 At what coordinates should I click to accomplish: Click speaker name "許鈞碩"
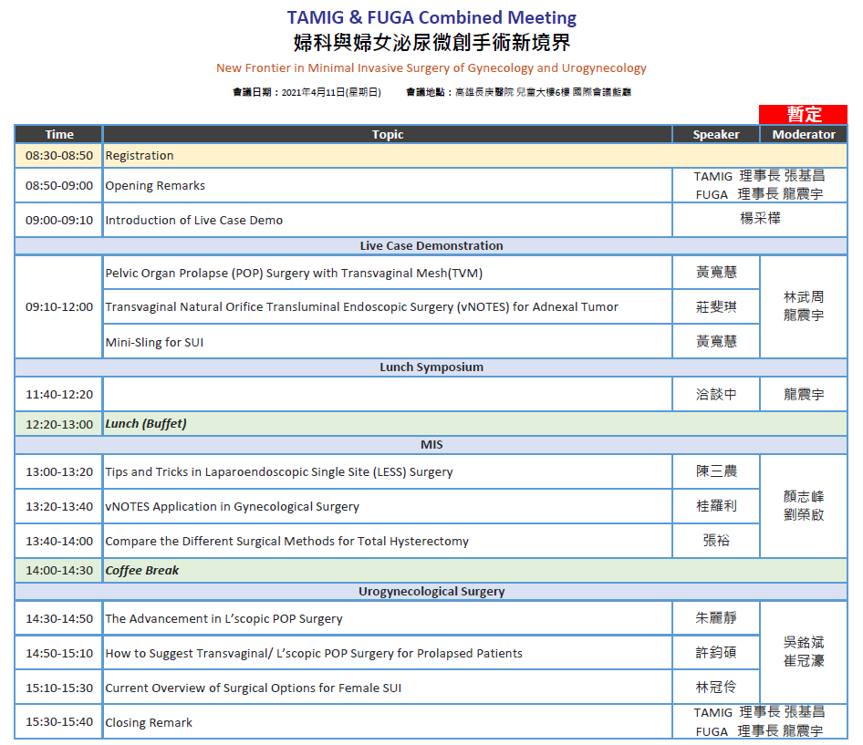click(x=716, y=653)
